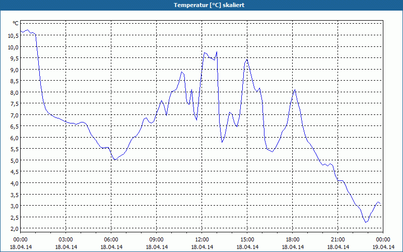Select the 18.04.14 date under 21:00
Image resolution: width=403 pixels, height=252 pixels.
coord(338,247)
